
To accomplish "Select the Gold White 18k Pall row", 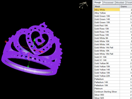I will pyautogui.click(x=113, y=54).
